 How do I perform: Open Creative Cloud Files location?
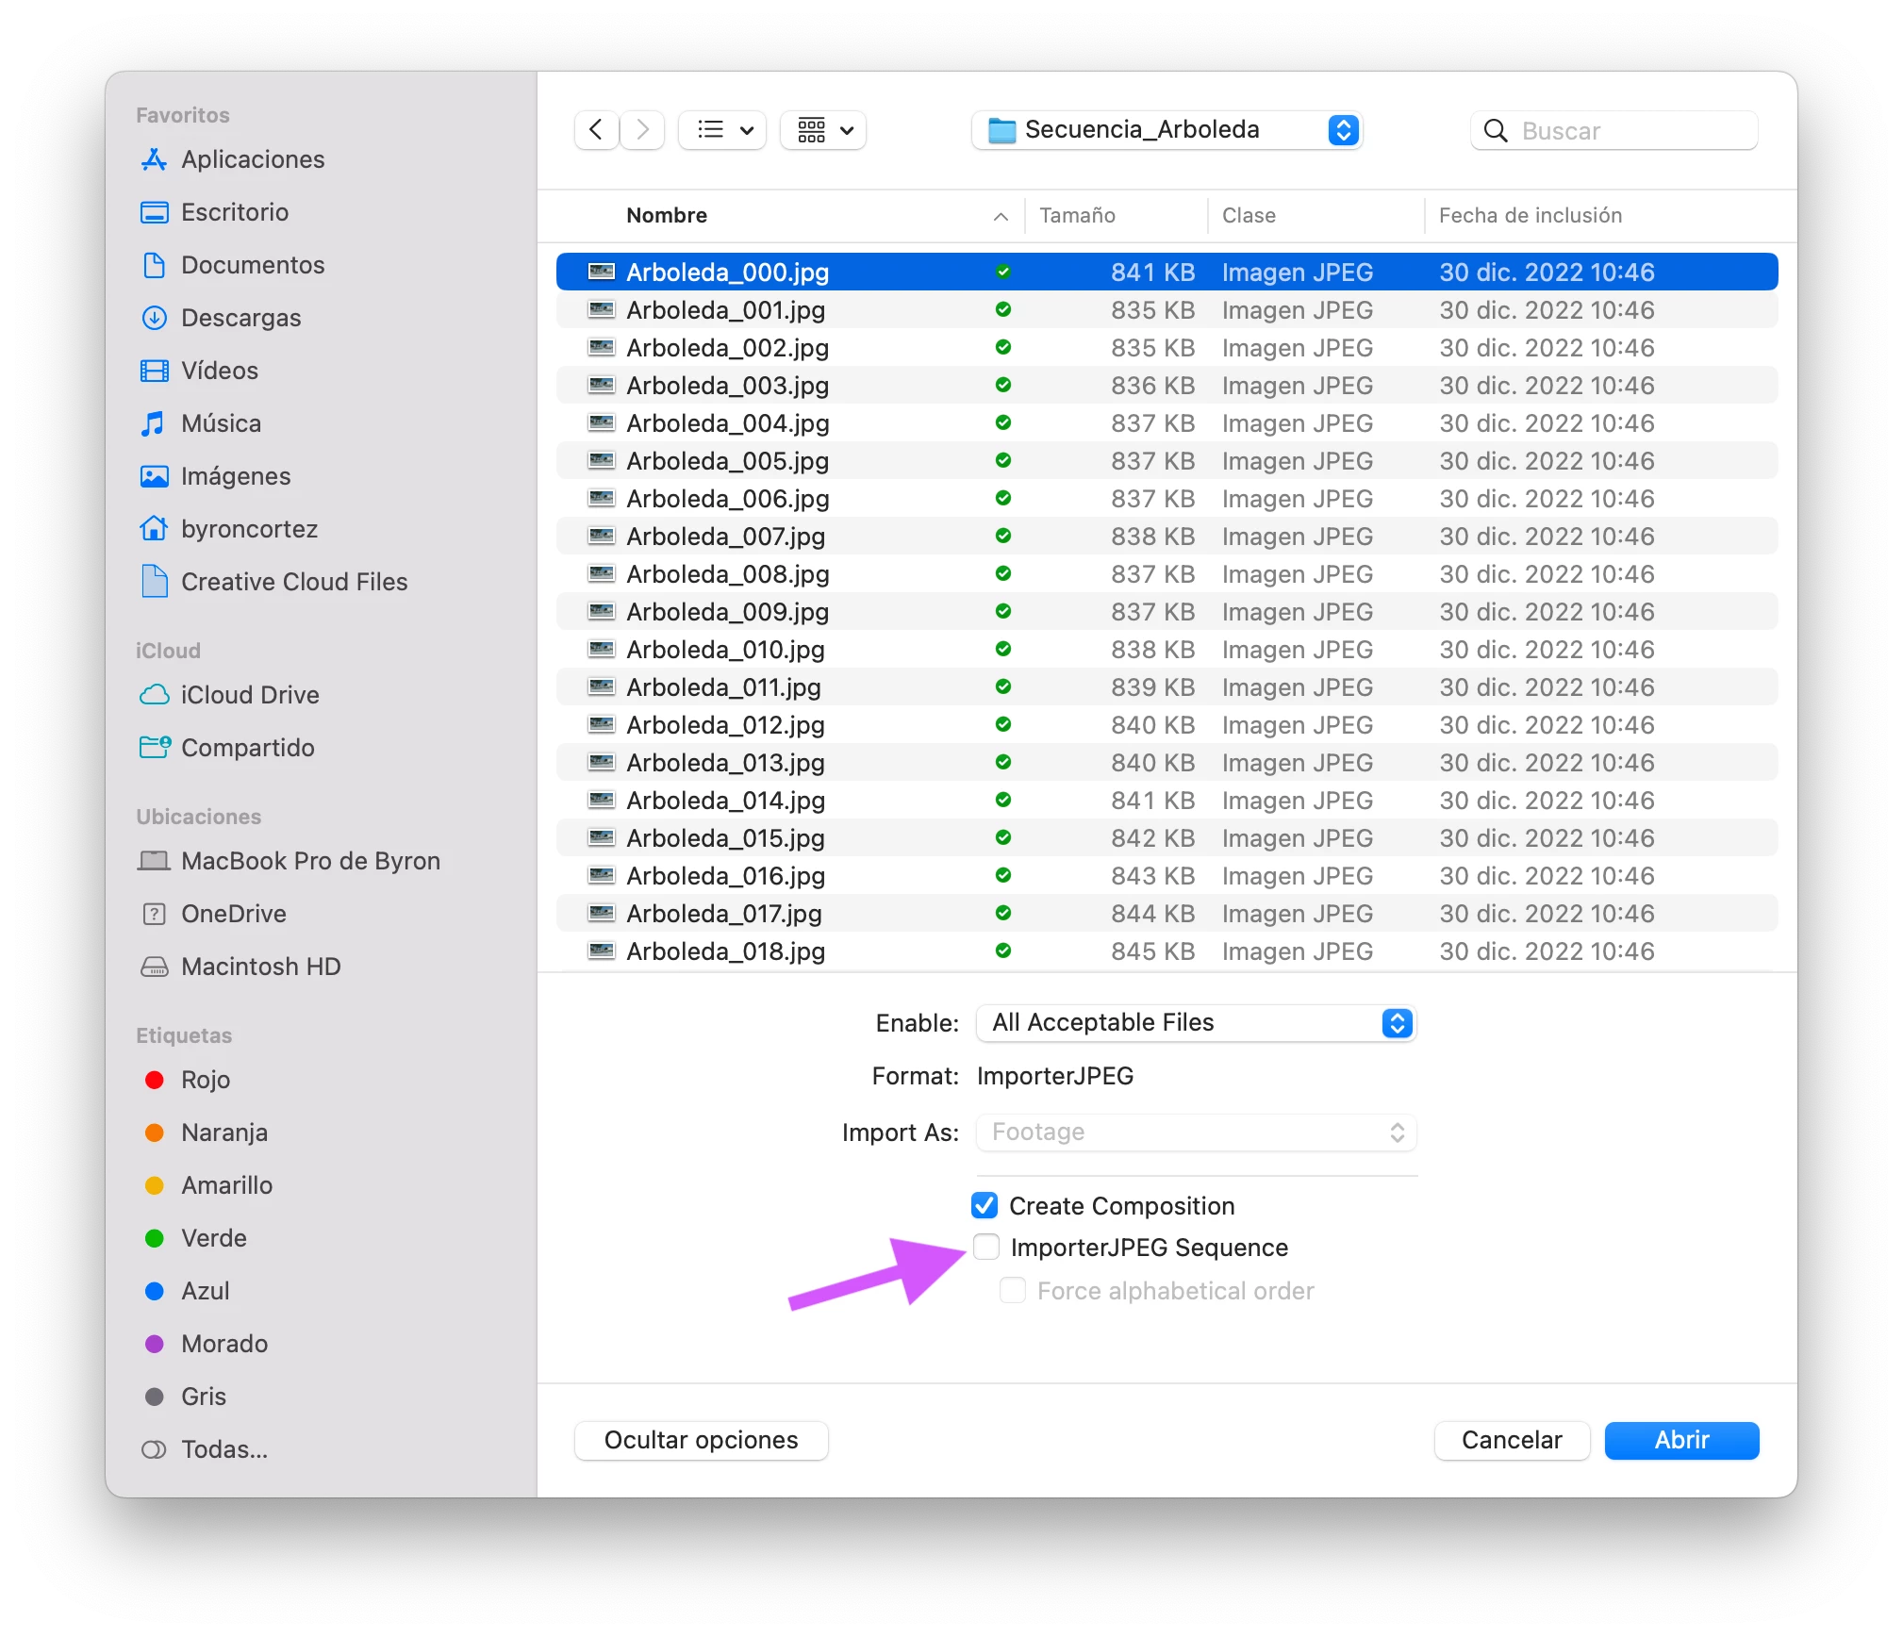(x=293, y=582)
